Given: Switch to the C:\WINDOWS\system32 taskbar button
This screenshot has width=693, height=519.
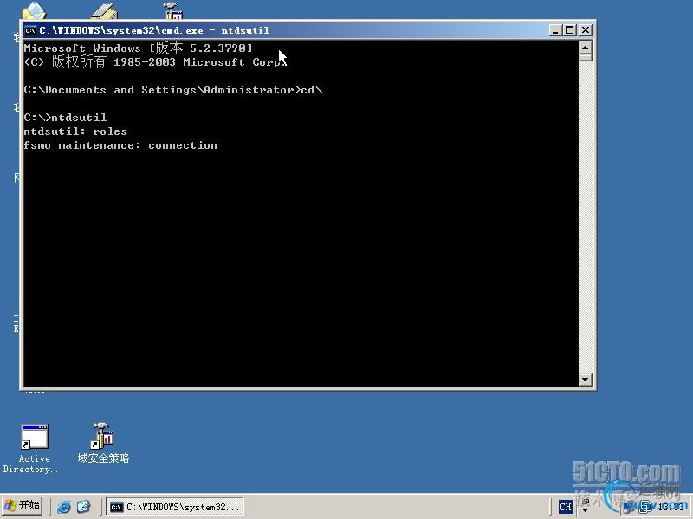Looking at the screenshot, I should click(x=175, y=507).
